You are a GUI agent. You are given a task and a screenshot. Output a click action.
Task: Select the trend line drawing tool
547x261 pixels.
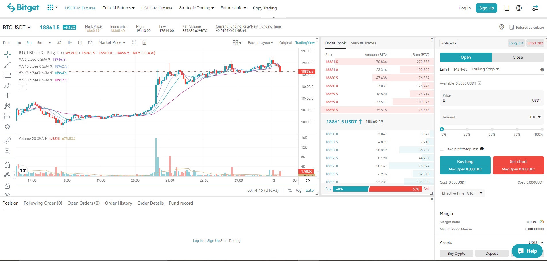click(x=8, y=65)
